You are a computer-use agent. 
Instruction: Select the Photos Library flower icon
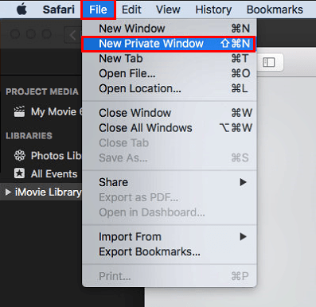pos(20,156)
